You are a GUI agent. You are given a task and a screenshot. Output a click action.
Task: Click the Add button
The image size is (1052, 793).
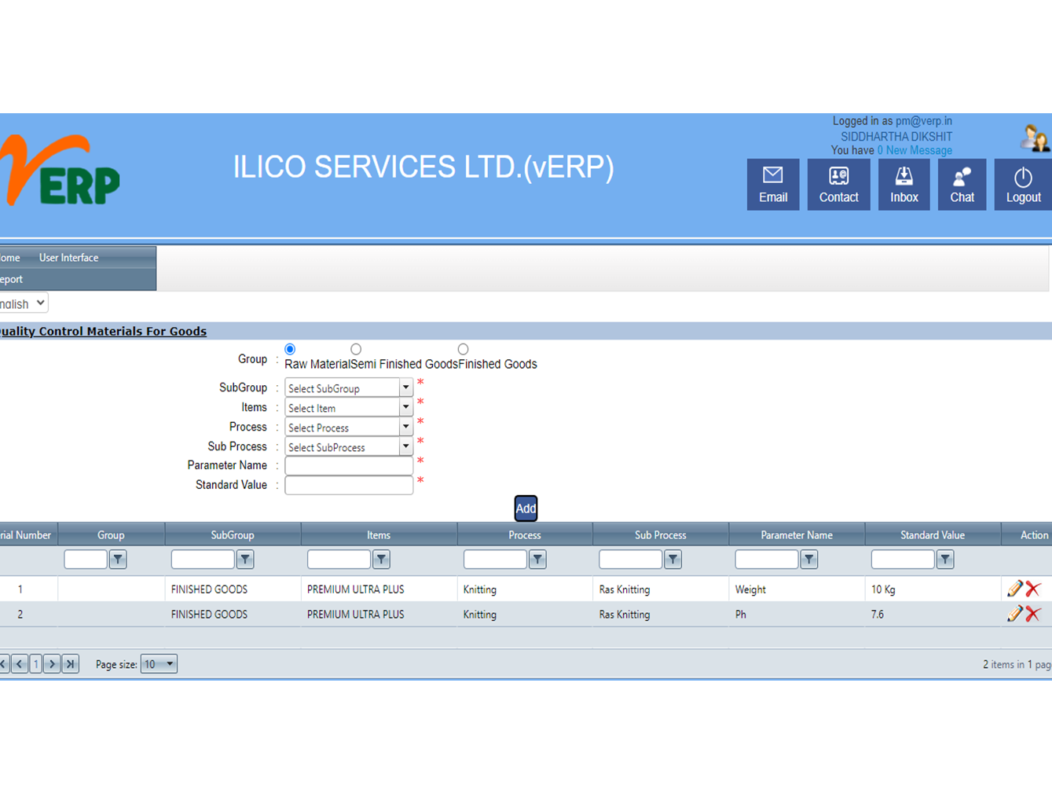click(526, 508)
